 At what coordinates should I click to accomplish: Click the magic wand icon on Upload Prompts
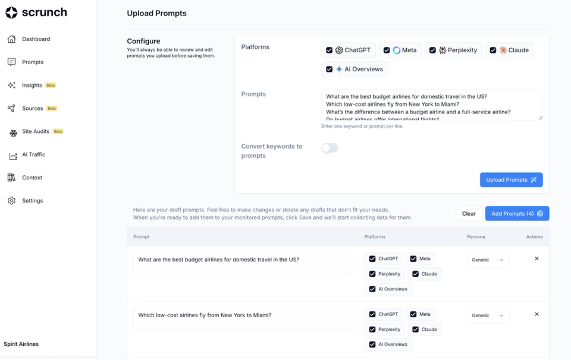(x=534, y=179)
